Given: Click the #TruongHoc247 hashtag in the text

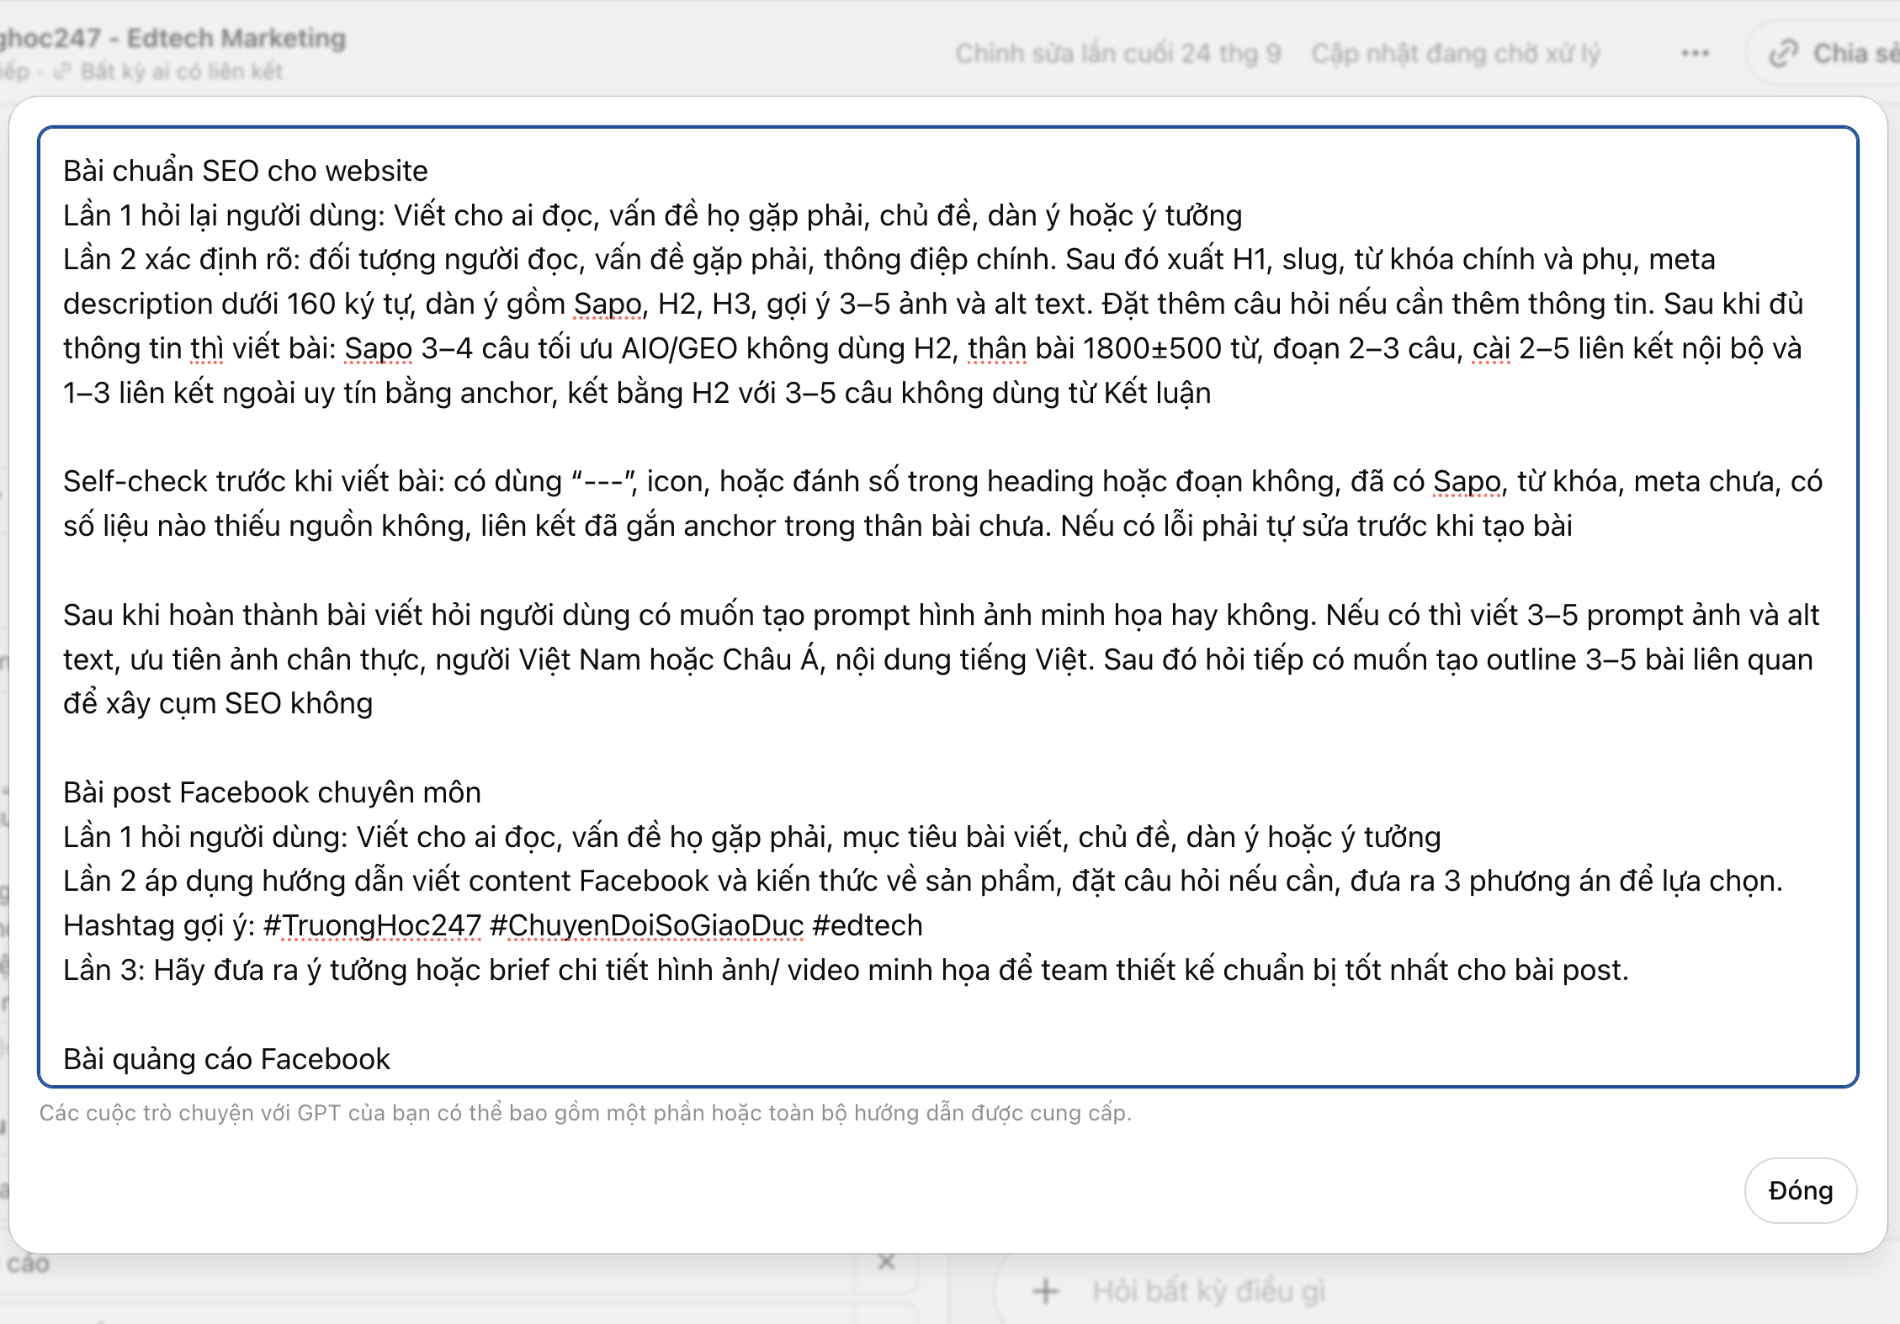Looking at the screenshot, I should coord(372,925).
